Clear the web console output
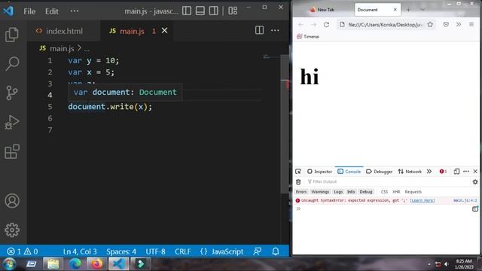 pyautogui.click(x=298, y=182)
